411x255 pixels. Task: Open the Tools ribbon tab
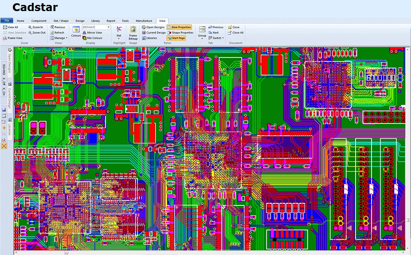pyautogui.click(x=125, y=21)
